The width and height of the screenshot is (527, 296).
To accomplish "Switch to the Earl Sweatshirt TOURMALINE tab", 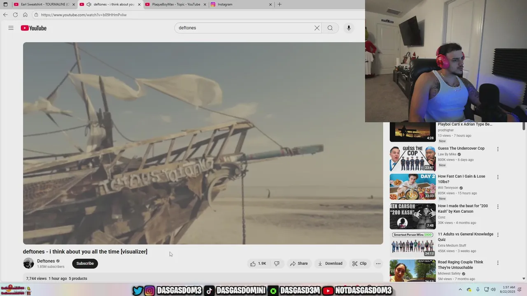I will coord(44,5).
